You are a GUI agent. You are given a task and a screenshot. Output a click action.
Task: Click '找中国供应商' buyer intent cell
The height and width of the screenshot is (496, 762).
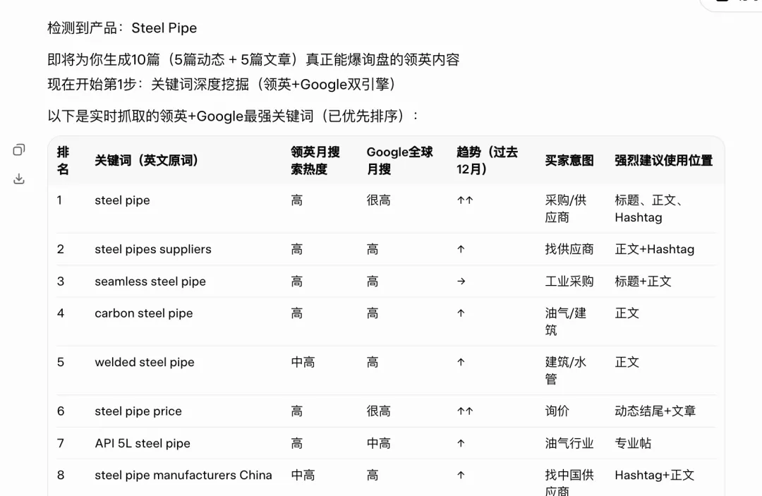pos(569,483)
